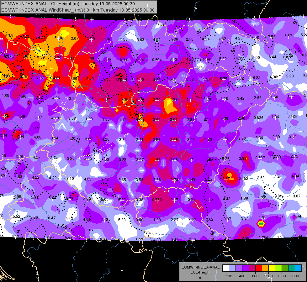Click the magenta legend swatch left of 800

[x=252, y=268]
